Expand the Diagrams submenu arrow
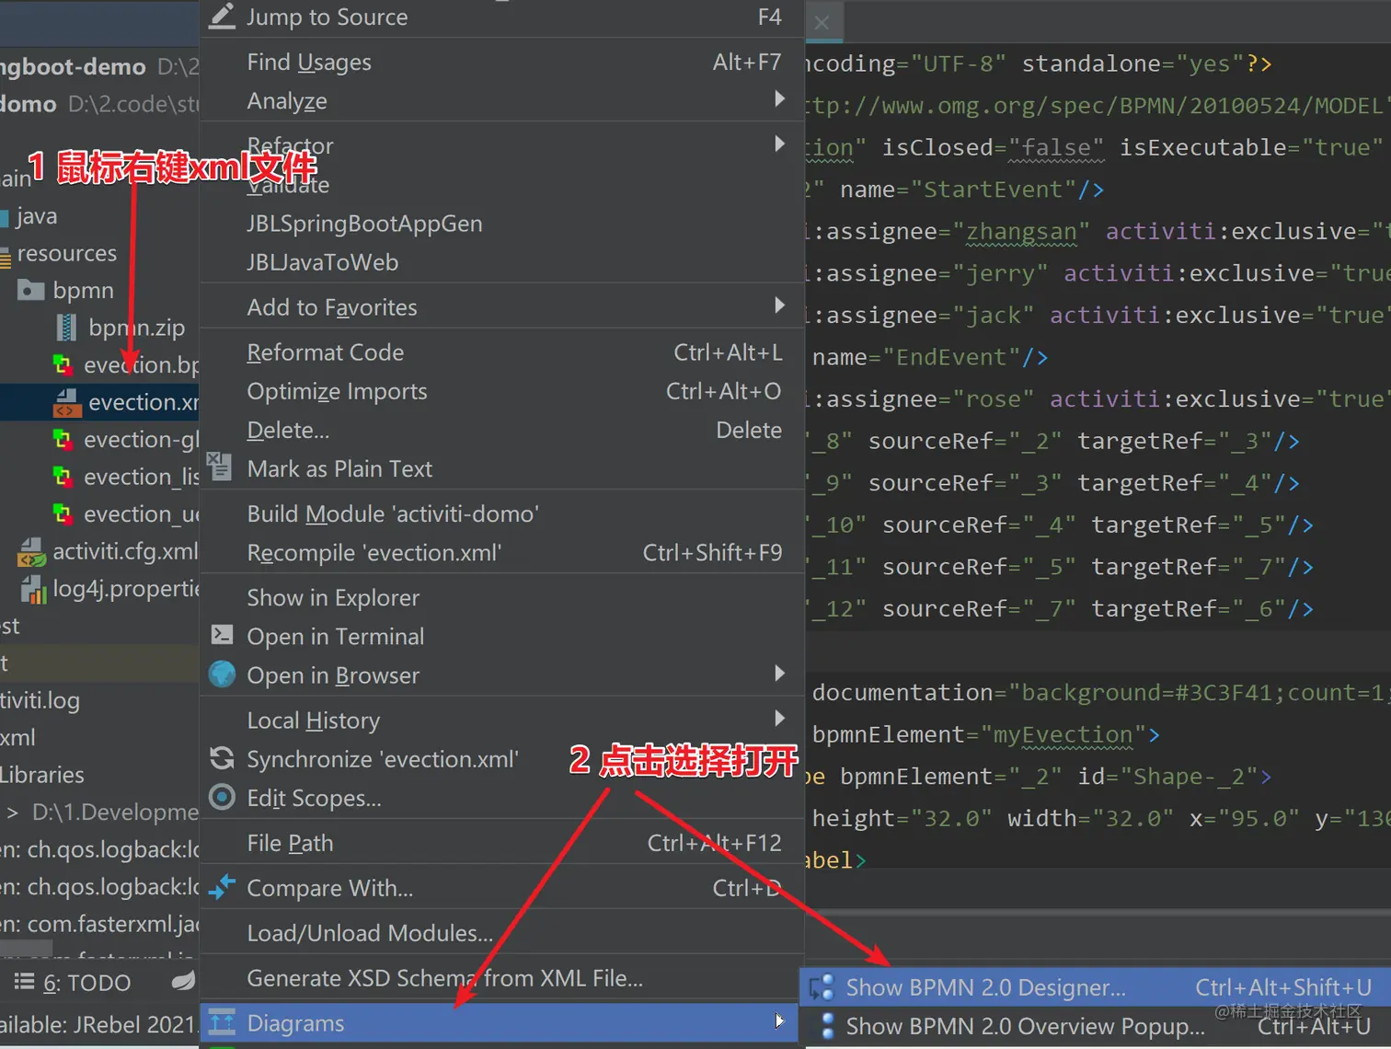Image resolution: width=1391 pixels, height=1049 pixels. point(779,1020)
